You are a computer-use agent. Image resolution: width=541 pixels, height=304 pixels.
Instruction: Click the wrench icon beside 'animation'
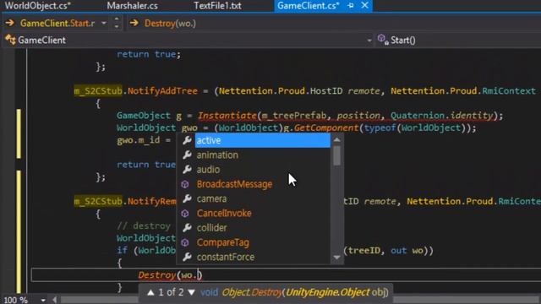187,155
